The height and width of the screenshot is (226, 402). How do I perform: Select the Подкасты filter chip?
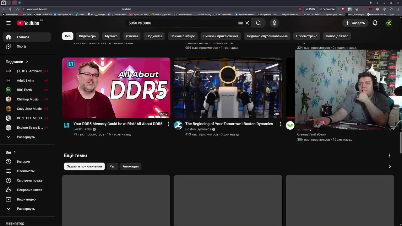154,36
